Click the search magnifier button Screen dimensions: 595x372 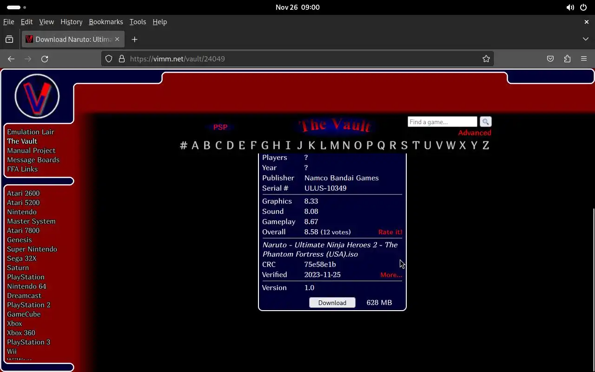[485, 122]
